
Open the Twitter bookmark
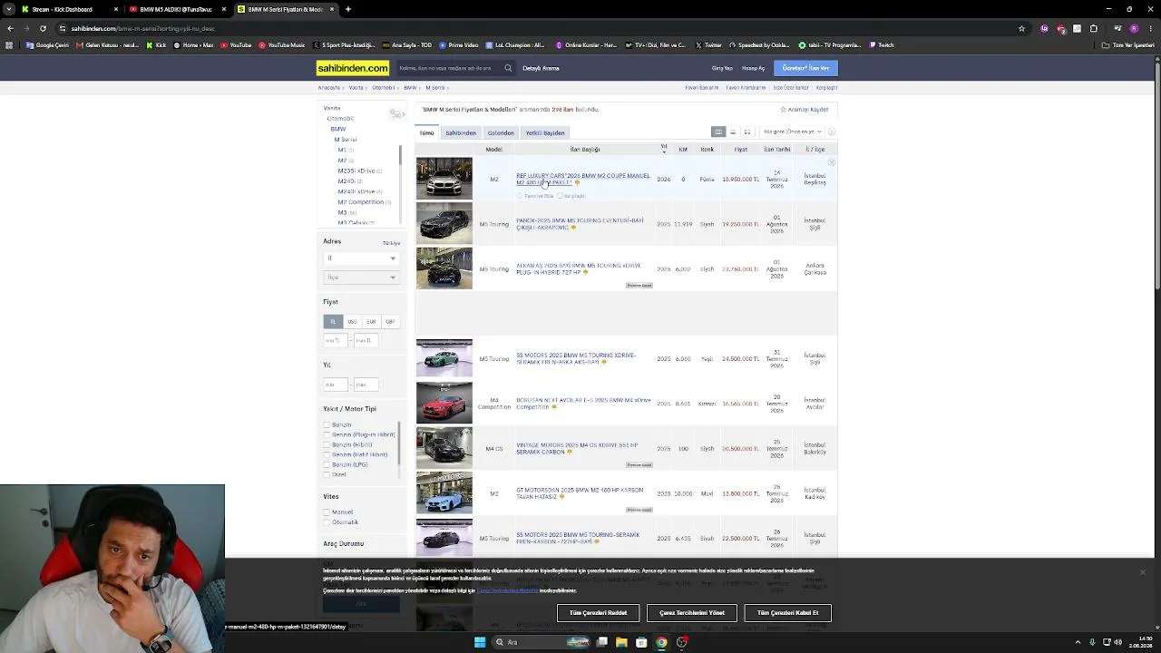[x=709, y=45]
